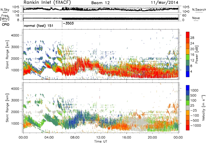Click "Slant Range [km]" label of velocity panel

(x=7, y=108)
